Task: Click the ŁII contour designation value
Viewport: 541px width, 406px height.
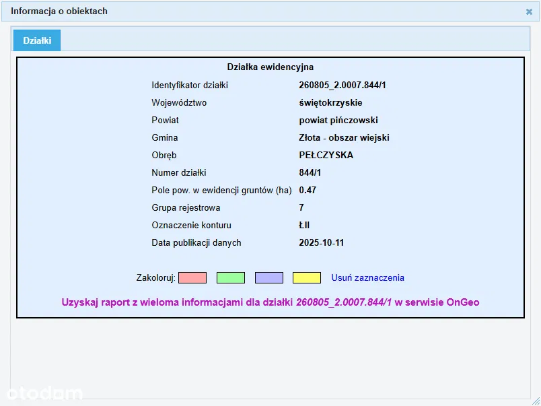Action: click(x=304, y=225)
